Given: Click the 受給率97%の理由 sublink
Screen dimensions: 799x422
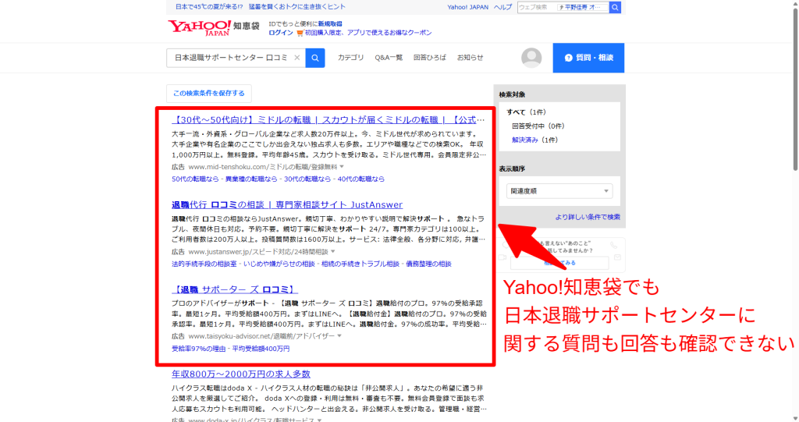Looking at the screenshot, I should pos(198,349).
